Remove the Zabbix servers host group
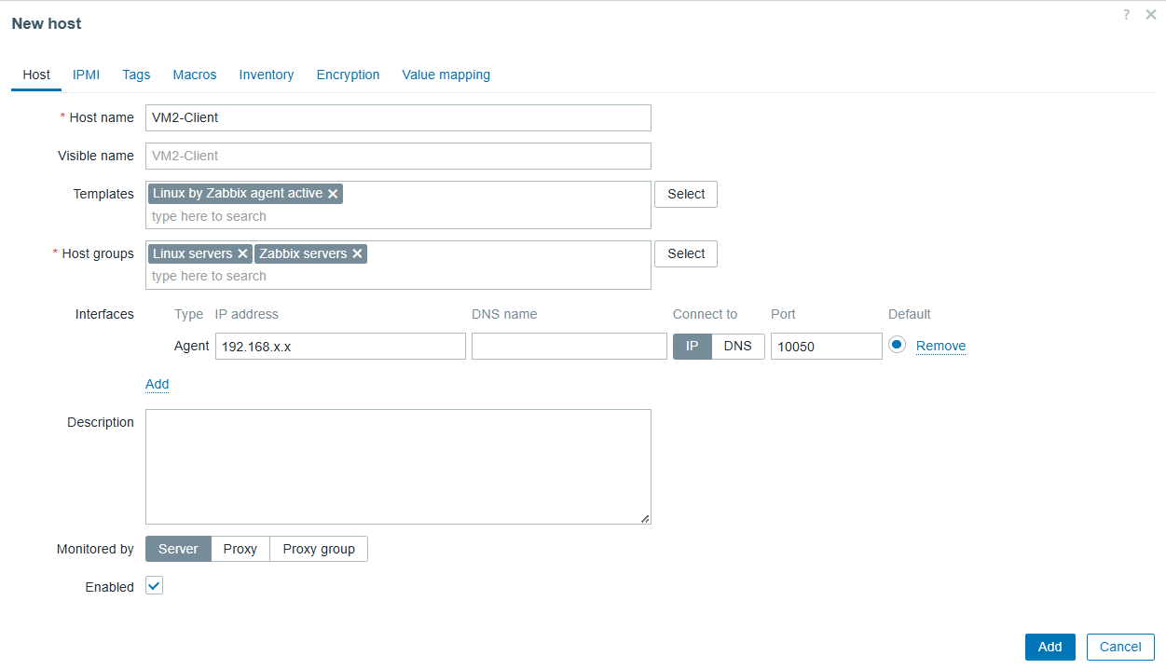Viewport: 1166px width, 669px height. click(x=357, y=253)
